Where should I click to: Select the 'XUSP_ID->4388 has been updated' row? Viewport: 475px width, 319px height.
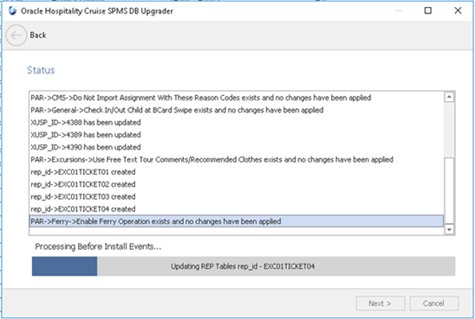point(237,122)
